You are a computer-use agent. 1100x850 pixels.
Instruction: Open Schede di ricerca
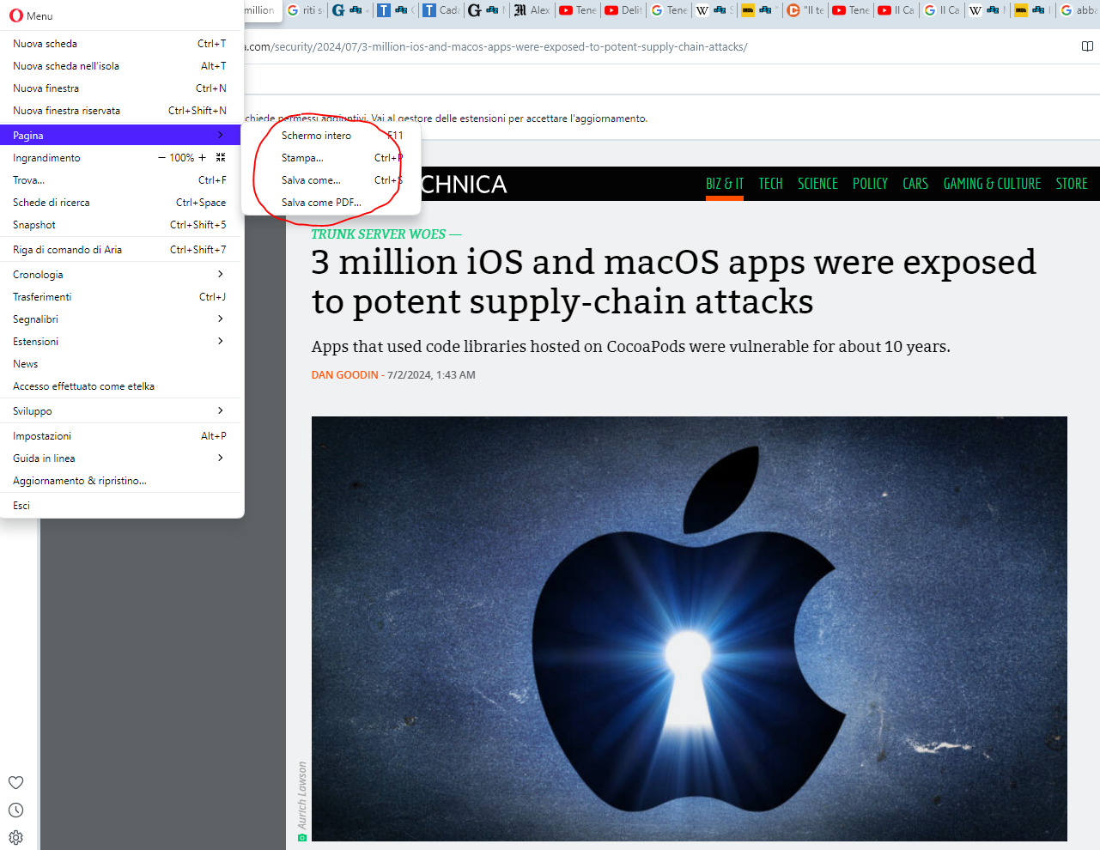tap(120, 203)
